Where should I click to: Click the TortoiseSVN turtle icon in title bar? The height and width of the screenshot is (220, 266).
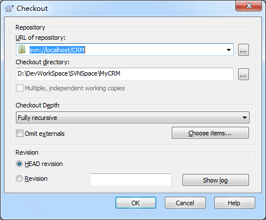pos(9,9)
